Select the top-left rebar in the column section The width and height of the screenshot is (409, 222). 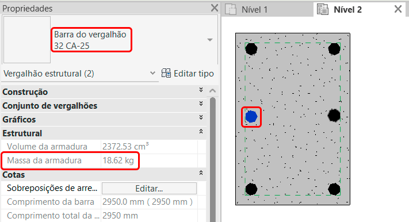251,49
